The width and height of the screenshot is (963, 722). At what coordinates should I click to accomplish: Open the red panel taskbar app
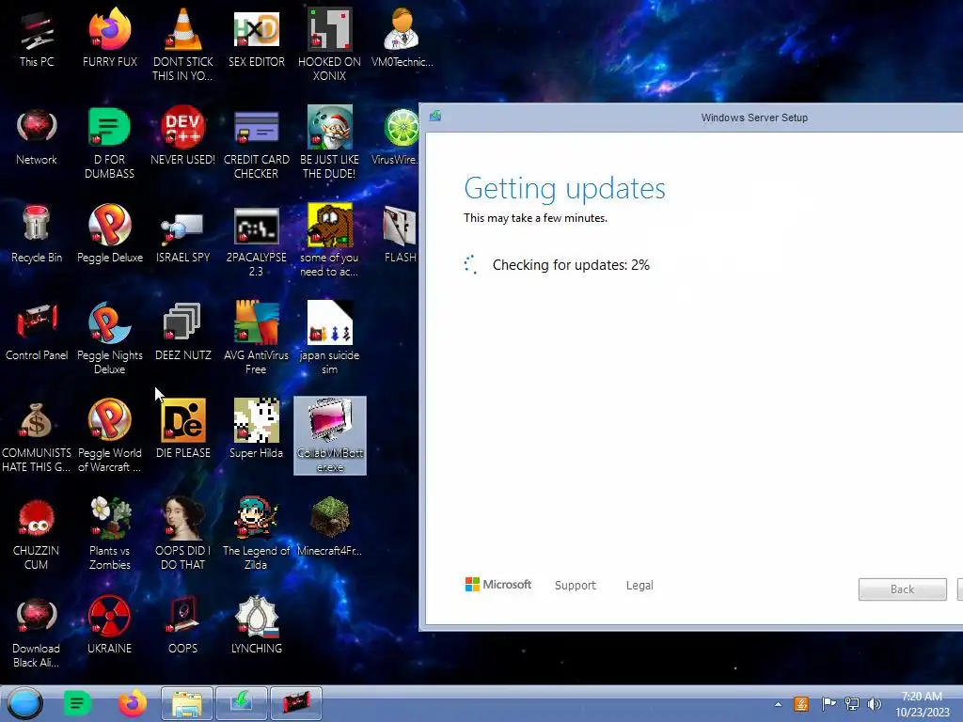coord(296,703)
